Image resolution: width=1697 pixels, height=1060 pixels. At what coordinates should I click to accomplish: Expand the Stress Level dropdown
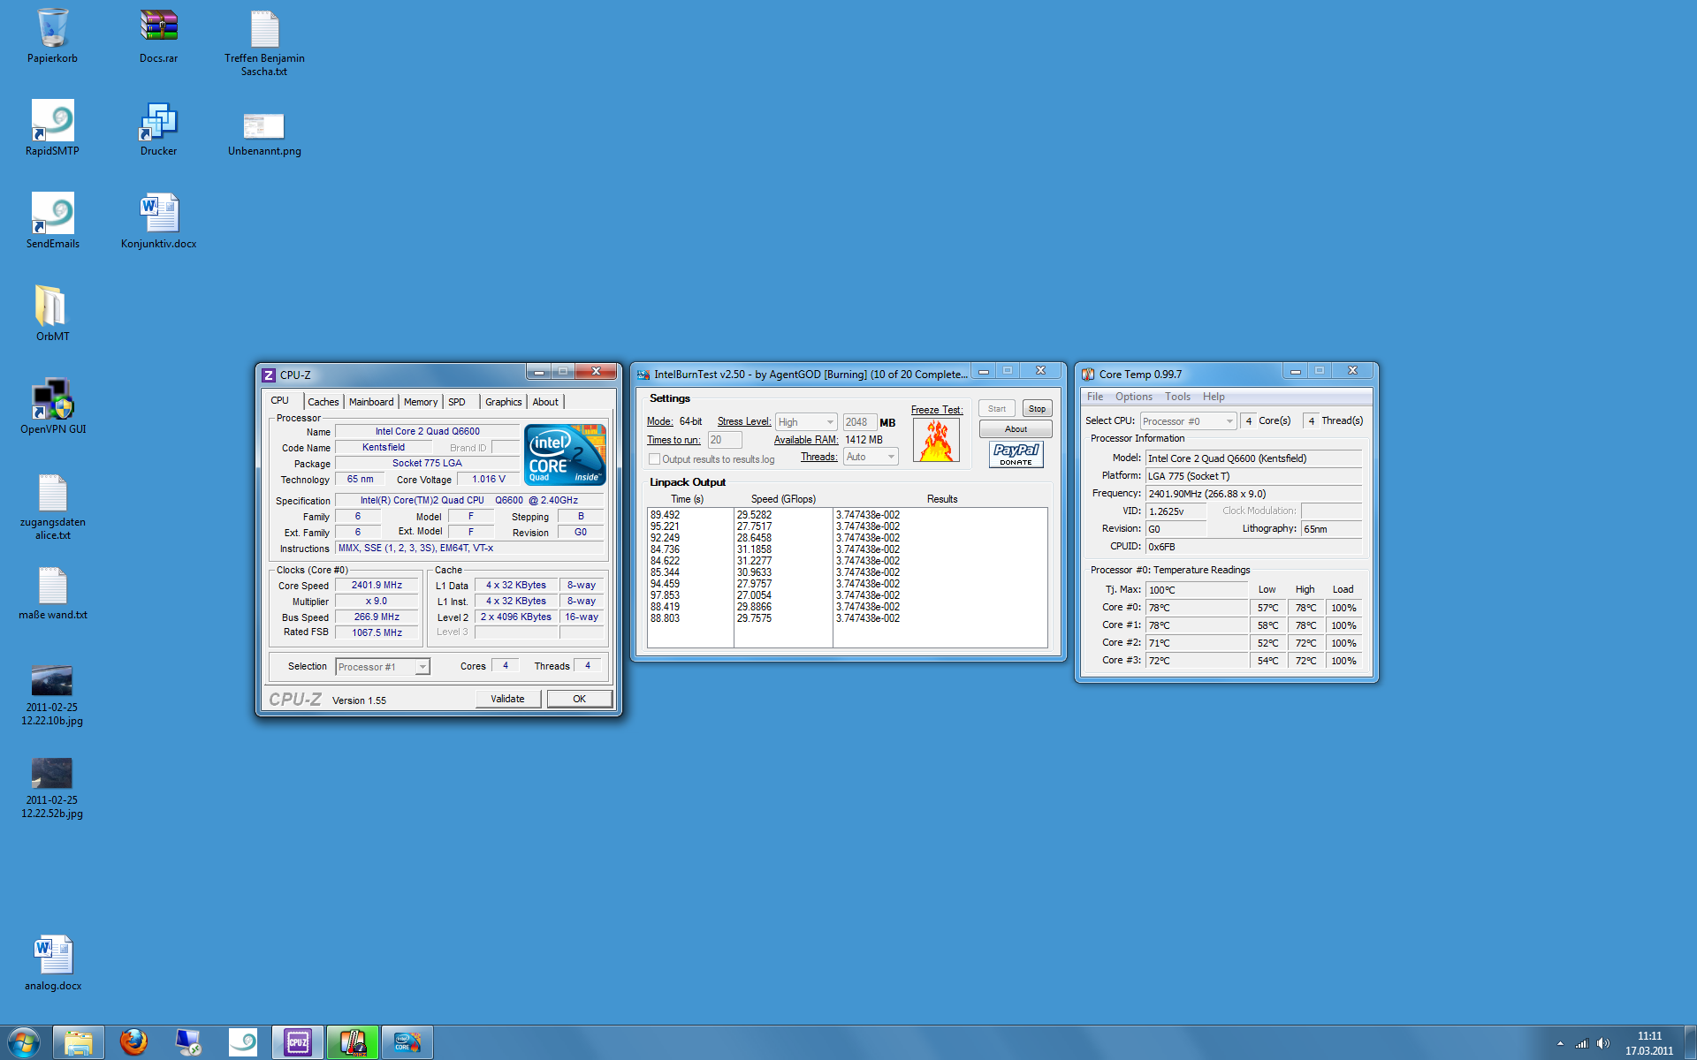tap(806, 422)
